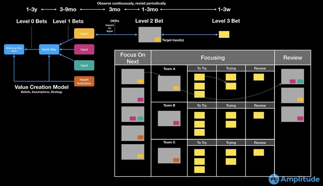Select the Target Input(s) label

tap(173, 40)
